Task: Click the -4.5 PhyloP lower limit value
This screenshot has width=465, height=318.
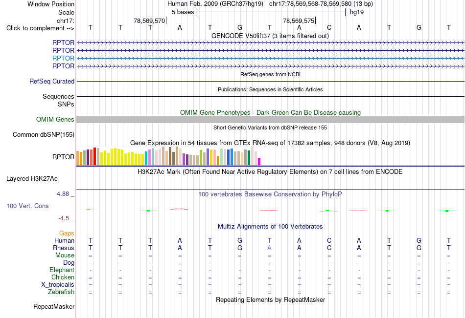Action: point(64,218)
